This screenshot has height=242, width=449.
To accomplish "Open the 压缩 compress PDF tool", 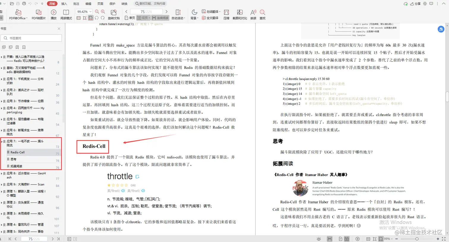I will click(x=226, y=14).
